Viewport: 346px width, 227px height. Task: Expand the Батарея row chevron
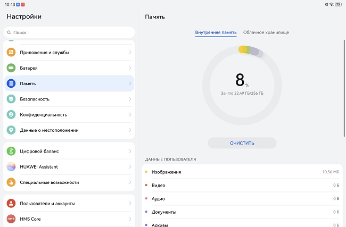point(130,68)
